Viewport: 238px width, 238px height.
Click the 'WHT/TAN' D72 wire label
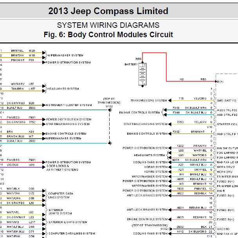(x=13, y=193)
